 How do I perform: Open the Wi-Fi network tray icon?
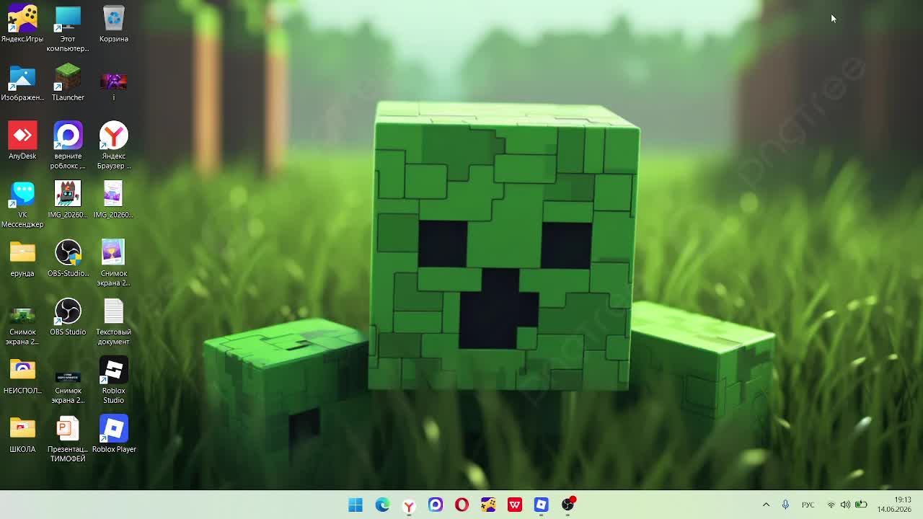[831, 505]
